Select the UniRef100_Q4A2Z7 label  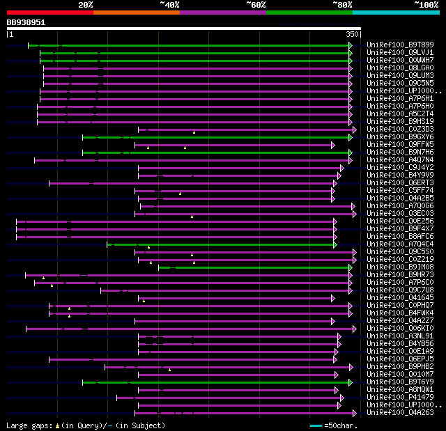coord(400,321)
